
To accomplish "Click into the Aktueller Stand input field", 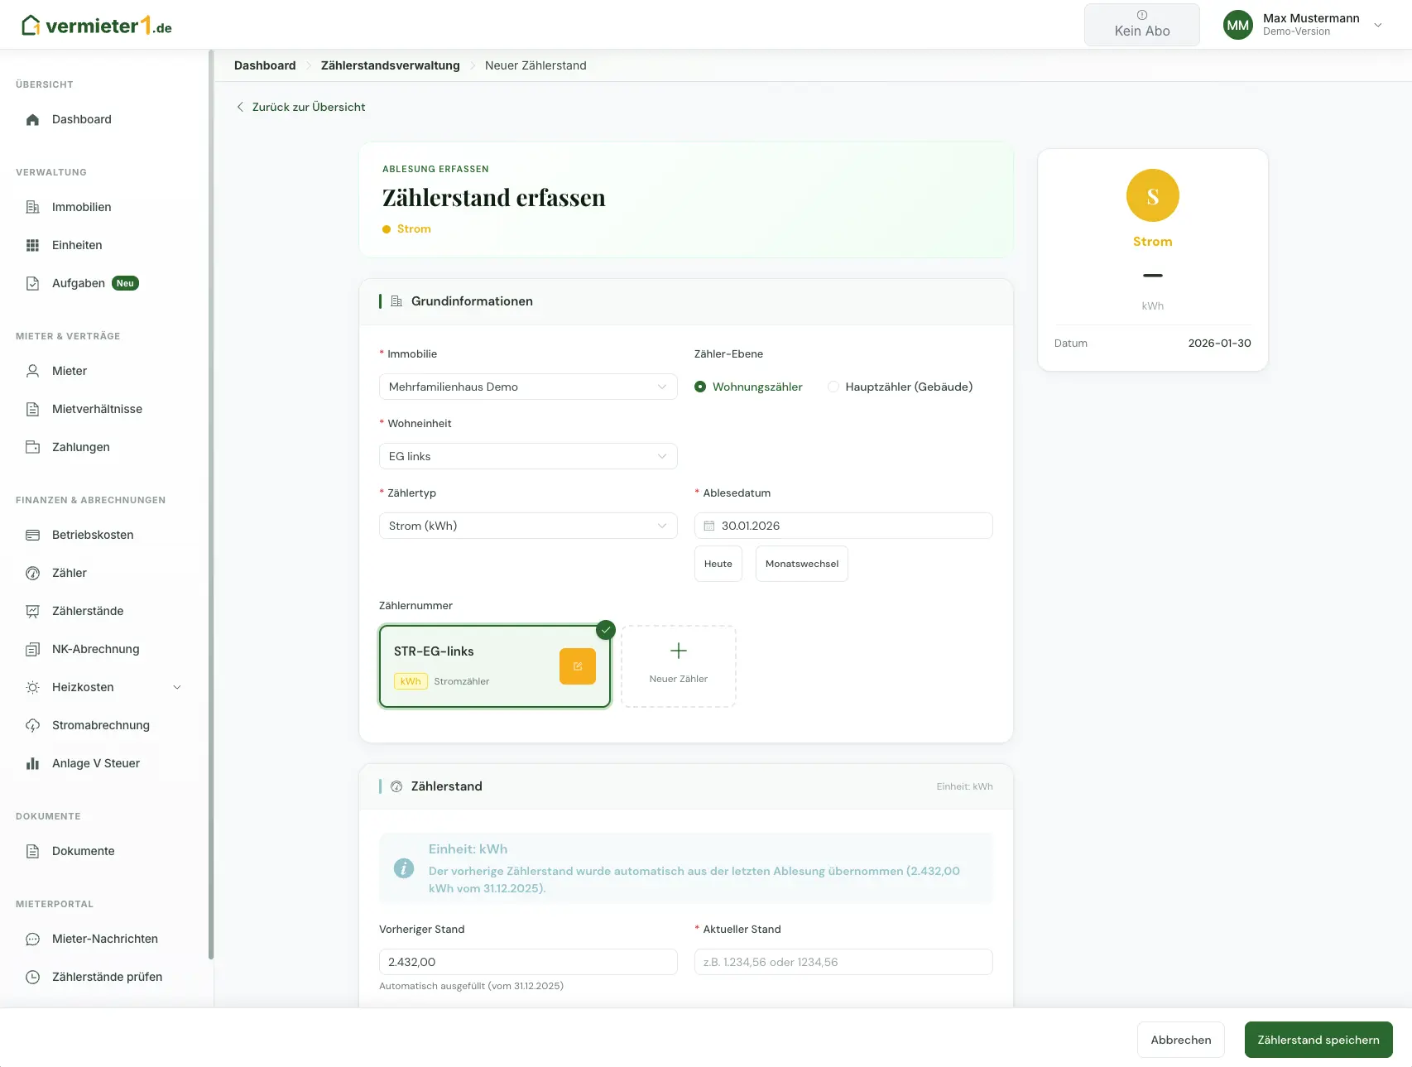I will click(x=843, y=962).
